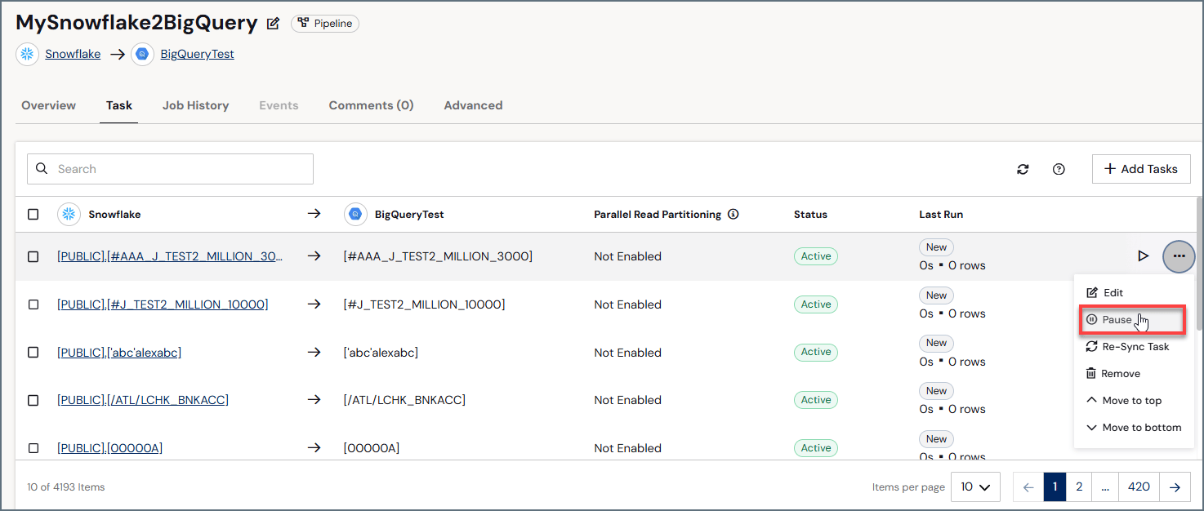Click target cell [#AAA_J_TEST2_MILLION_3000]
Image resolution: width=1204 pixels, height=511 pixels.
tap(438, 256)
